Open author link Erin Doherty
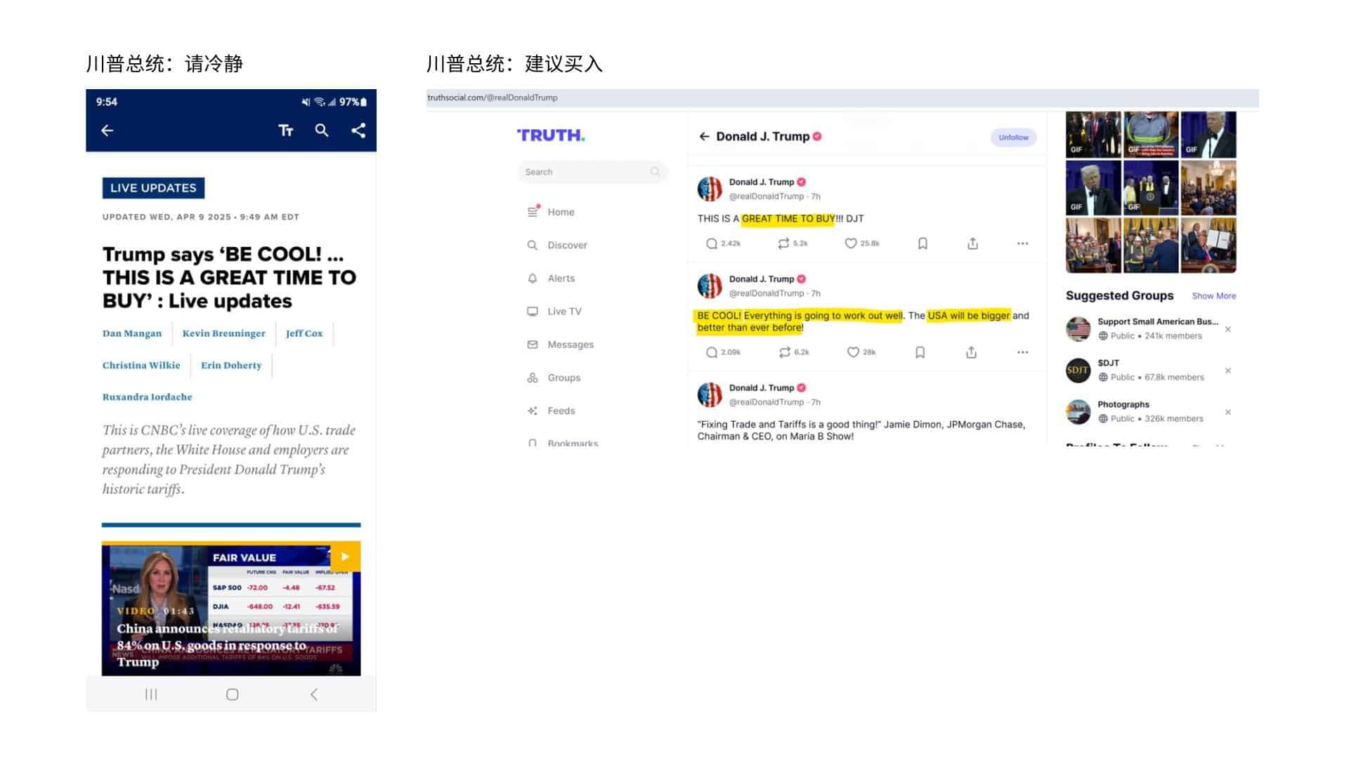The height and width of the screenshot is (758, 1349). 231,365
